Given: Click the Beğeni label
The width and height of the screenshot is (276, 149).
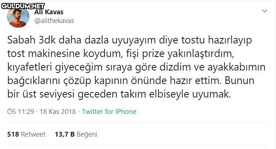Looking at the screenshot, I should click(x=87, y=134).
